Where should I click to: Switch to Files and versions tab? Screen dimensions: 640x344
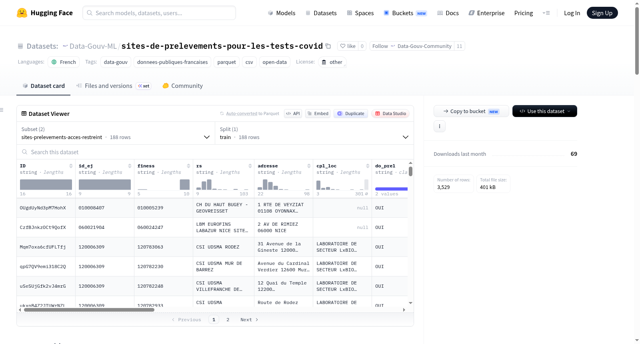(113, 86)
